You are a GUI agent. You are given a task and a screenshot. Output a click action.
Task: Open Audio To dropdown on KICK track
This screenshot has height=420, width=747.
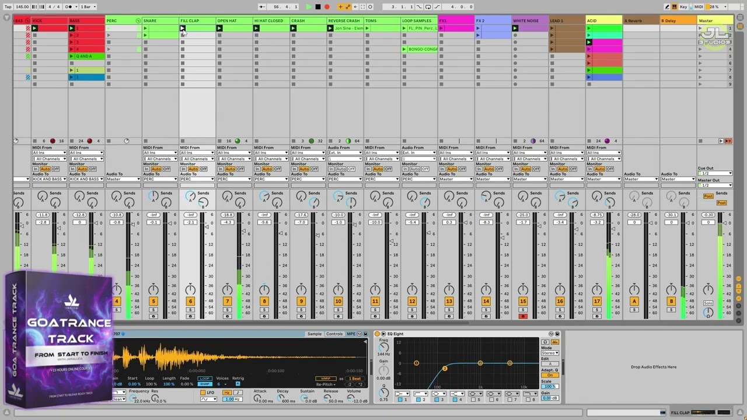click(50, 179)
